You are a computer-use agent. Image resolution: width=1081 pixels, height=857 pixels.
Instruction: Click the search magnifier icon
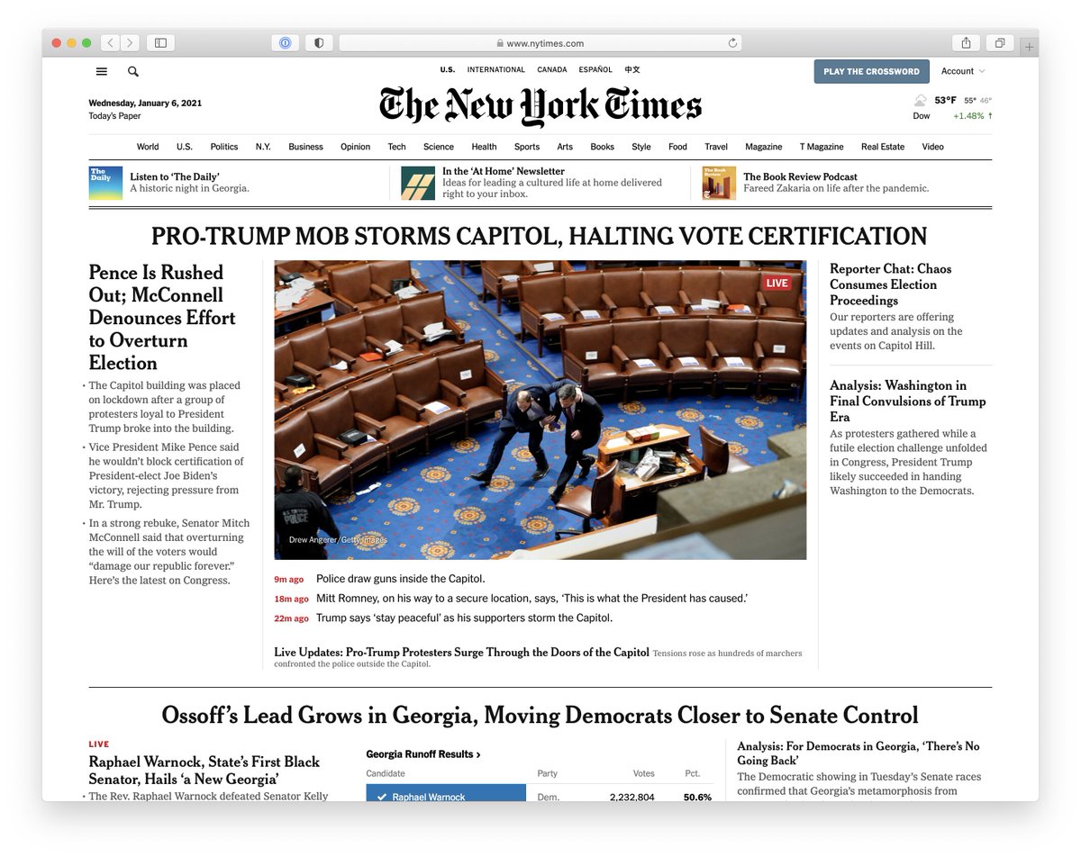(x=133, y=71)
